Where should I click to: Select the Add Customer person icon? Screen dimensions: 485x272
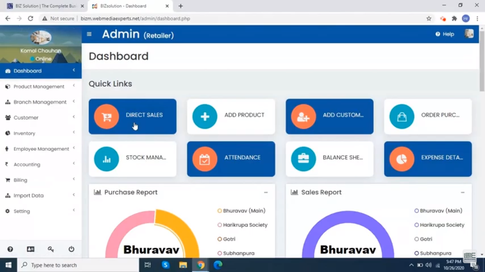click(x=303, y=117)
